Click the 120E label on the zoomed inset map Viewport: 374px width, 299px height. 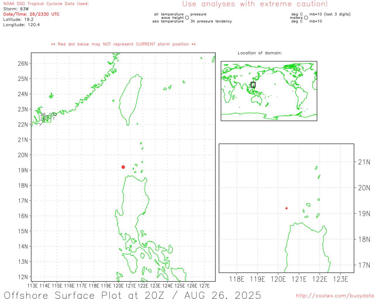(x=278, y=279)
